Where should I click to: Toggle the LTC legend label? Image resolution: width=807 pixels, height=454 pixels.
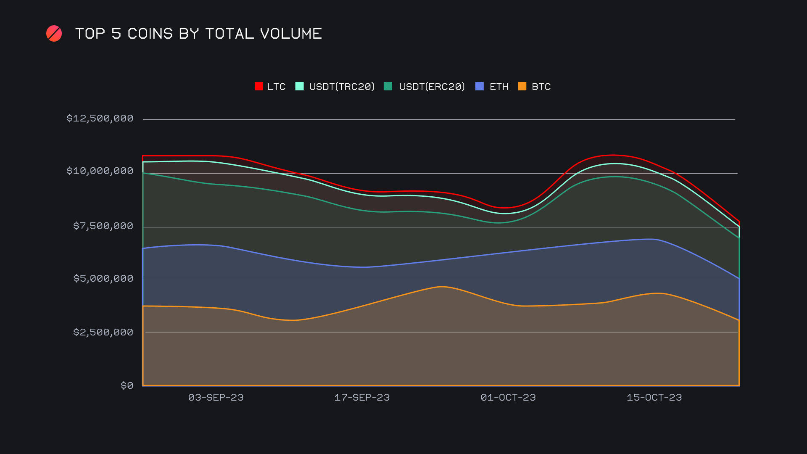point(276,87)
